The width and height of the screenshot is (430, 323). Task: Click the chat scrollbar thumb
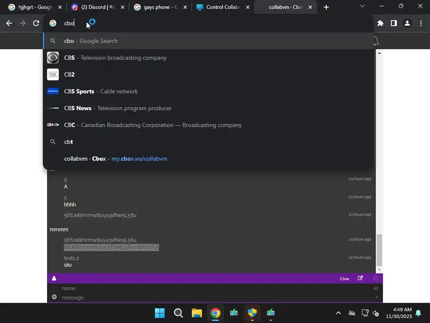coord(379,250)
